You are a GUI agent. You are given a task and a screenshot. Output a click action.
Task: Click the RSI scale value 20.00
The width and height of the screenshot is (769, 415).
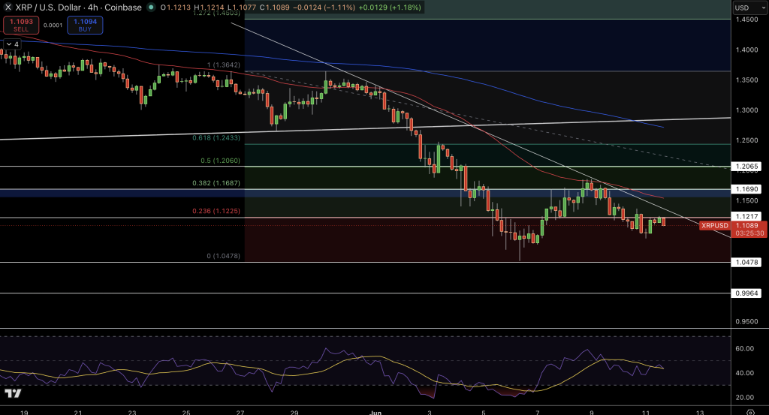click(x=745, y=397)
